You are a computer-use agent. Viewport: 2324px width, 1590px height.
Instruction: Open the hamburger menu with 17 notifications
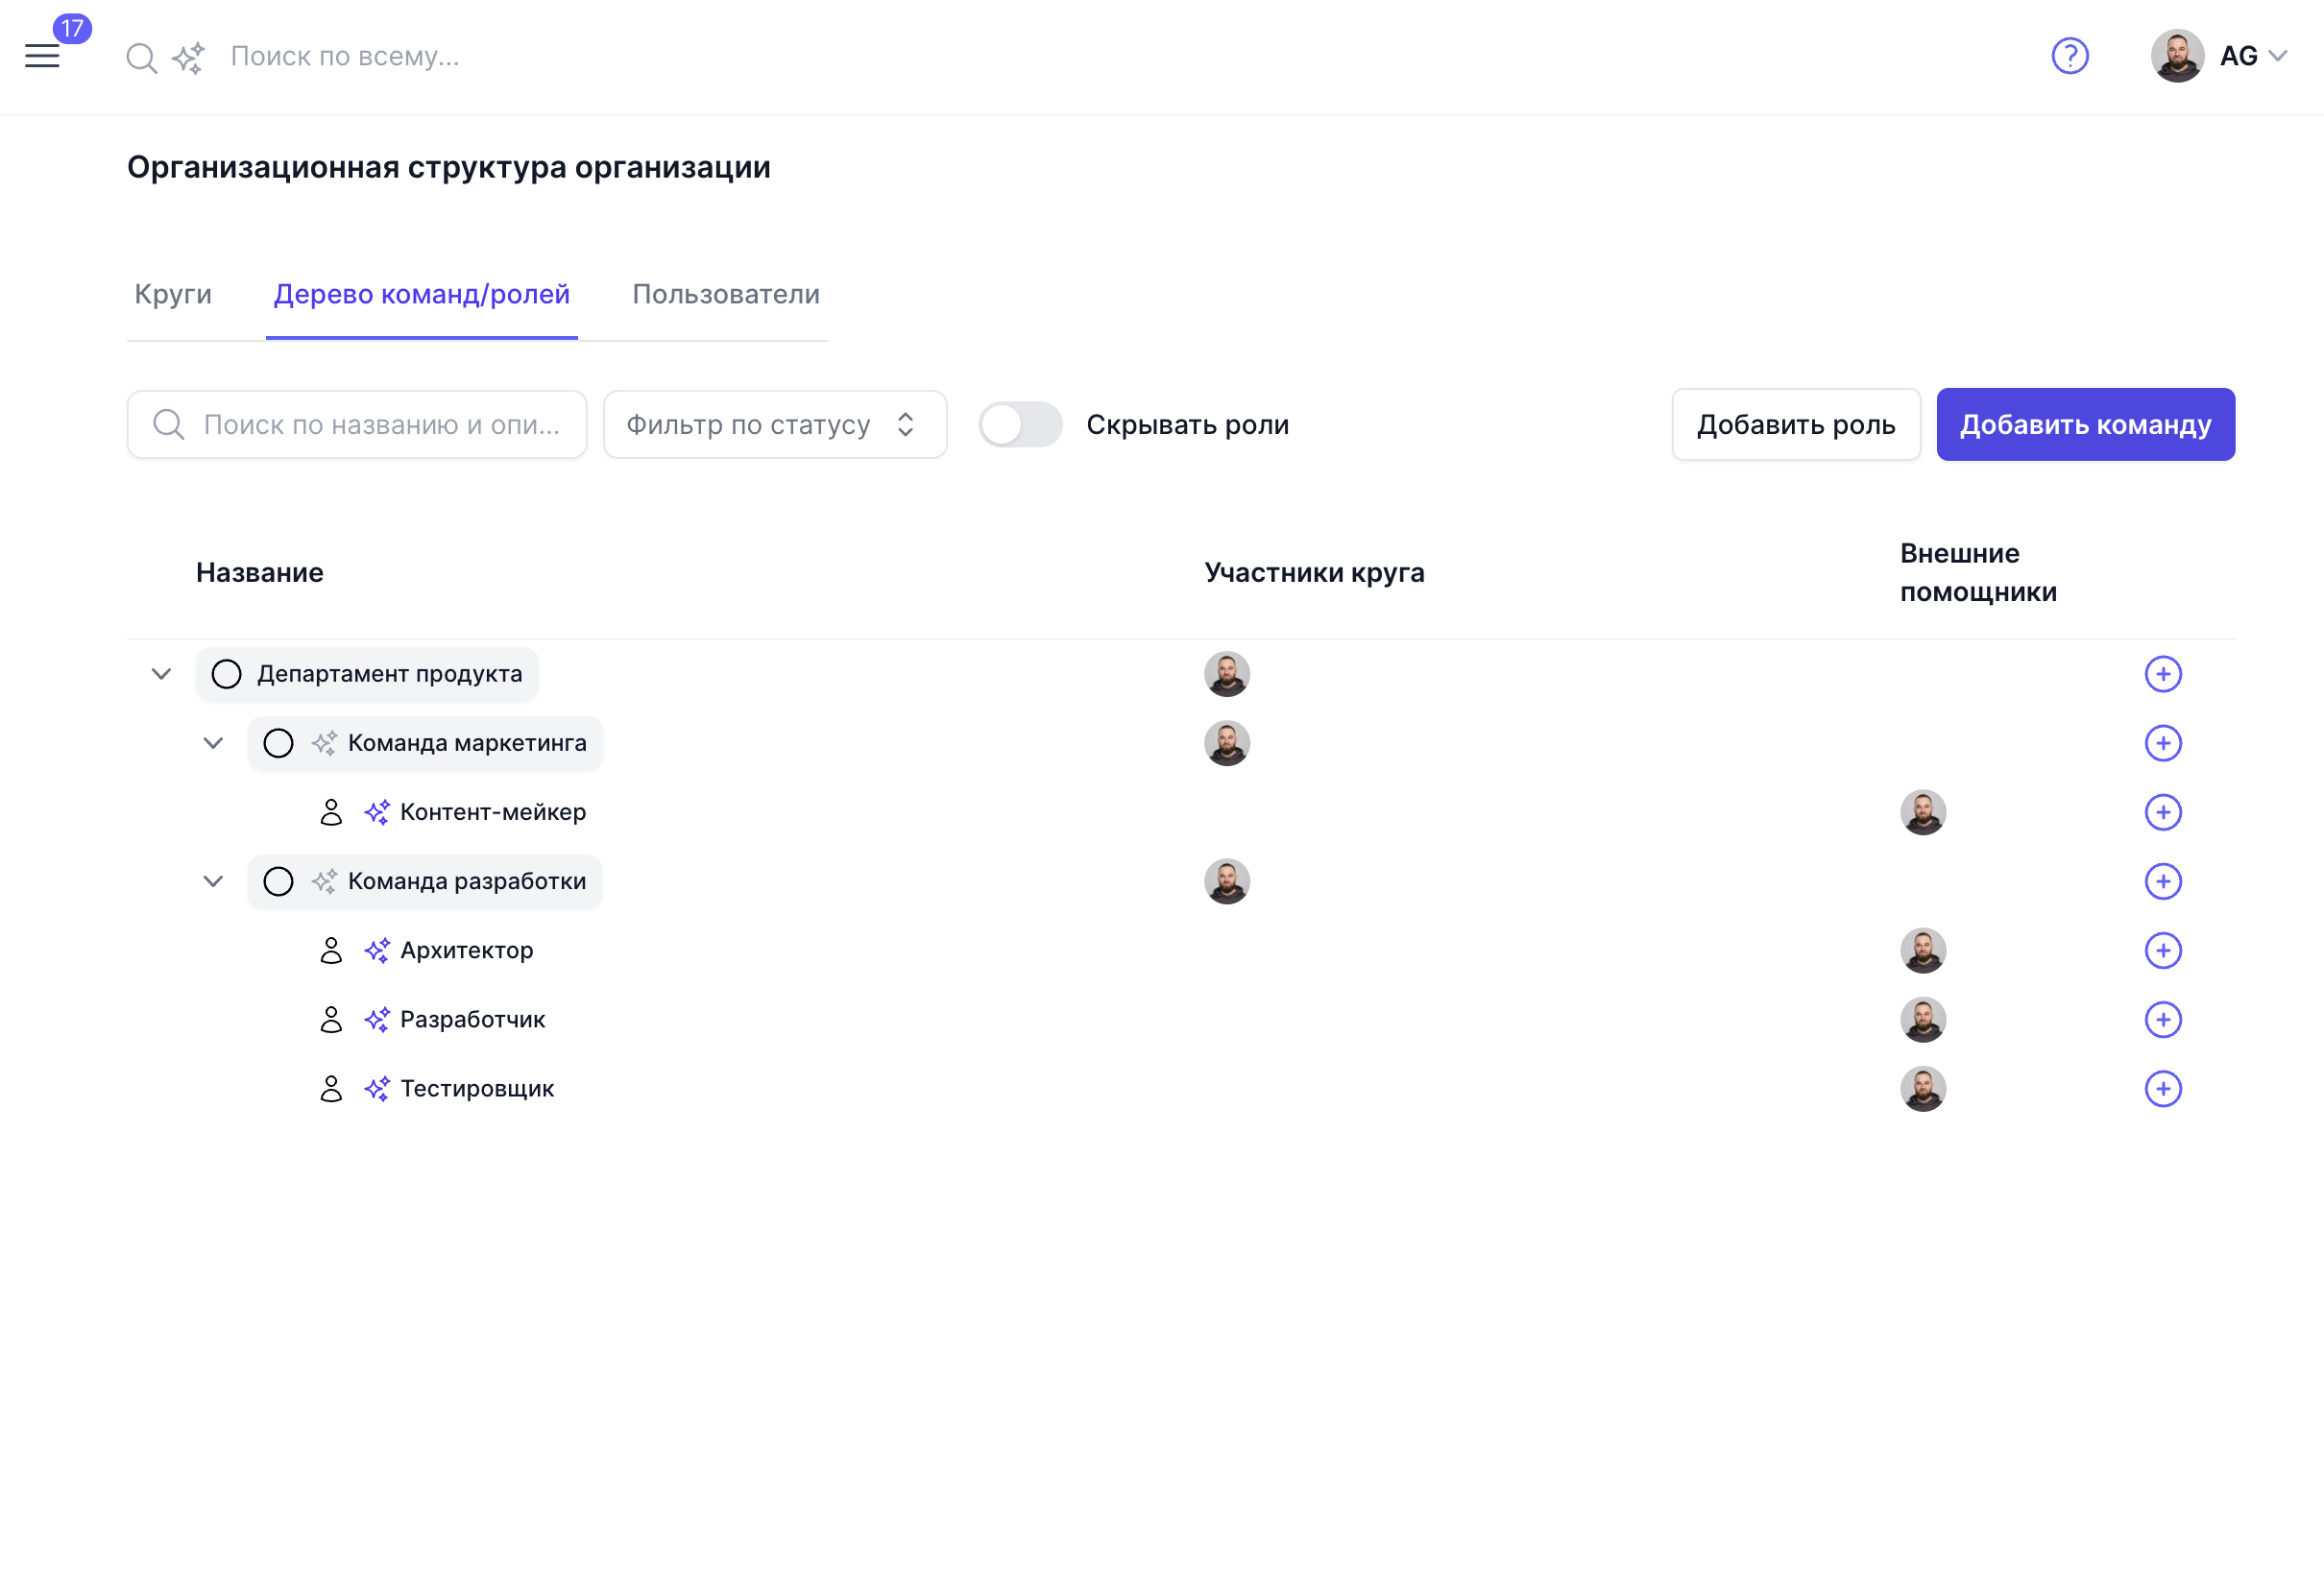[x=42, y=56]
